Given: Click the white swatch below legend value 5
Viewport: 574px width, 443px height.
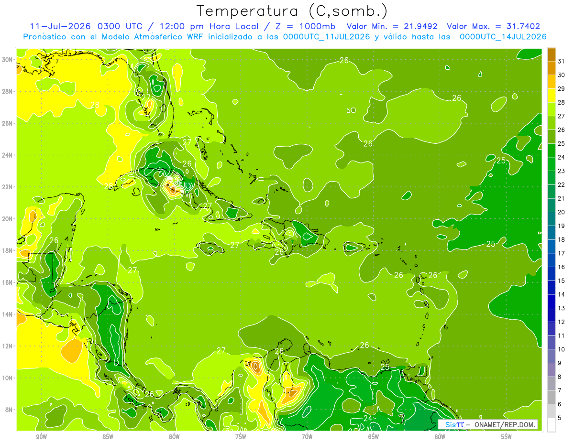Looking at the screenshot, I should pos(552,425).
